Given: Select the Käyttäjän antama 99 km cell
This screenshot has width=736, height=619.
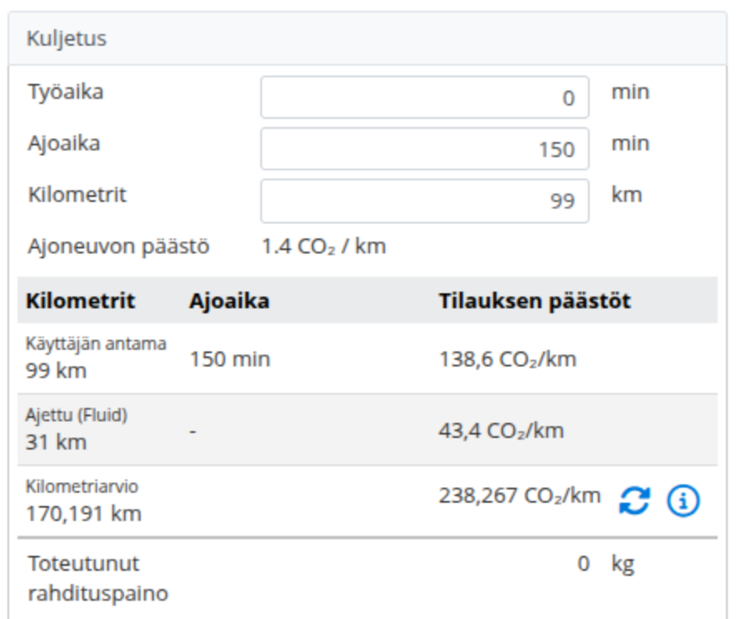Looking at the screenshot, I should coord(96,358).
